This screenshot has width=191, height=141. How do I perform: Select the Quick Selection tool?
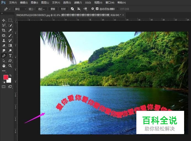(x=10, y=25)
